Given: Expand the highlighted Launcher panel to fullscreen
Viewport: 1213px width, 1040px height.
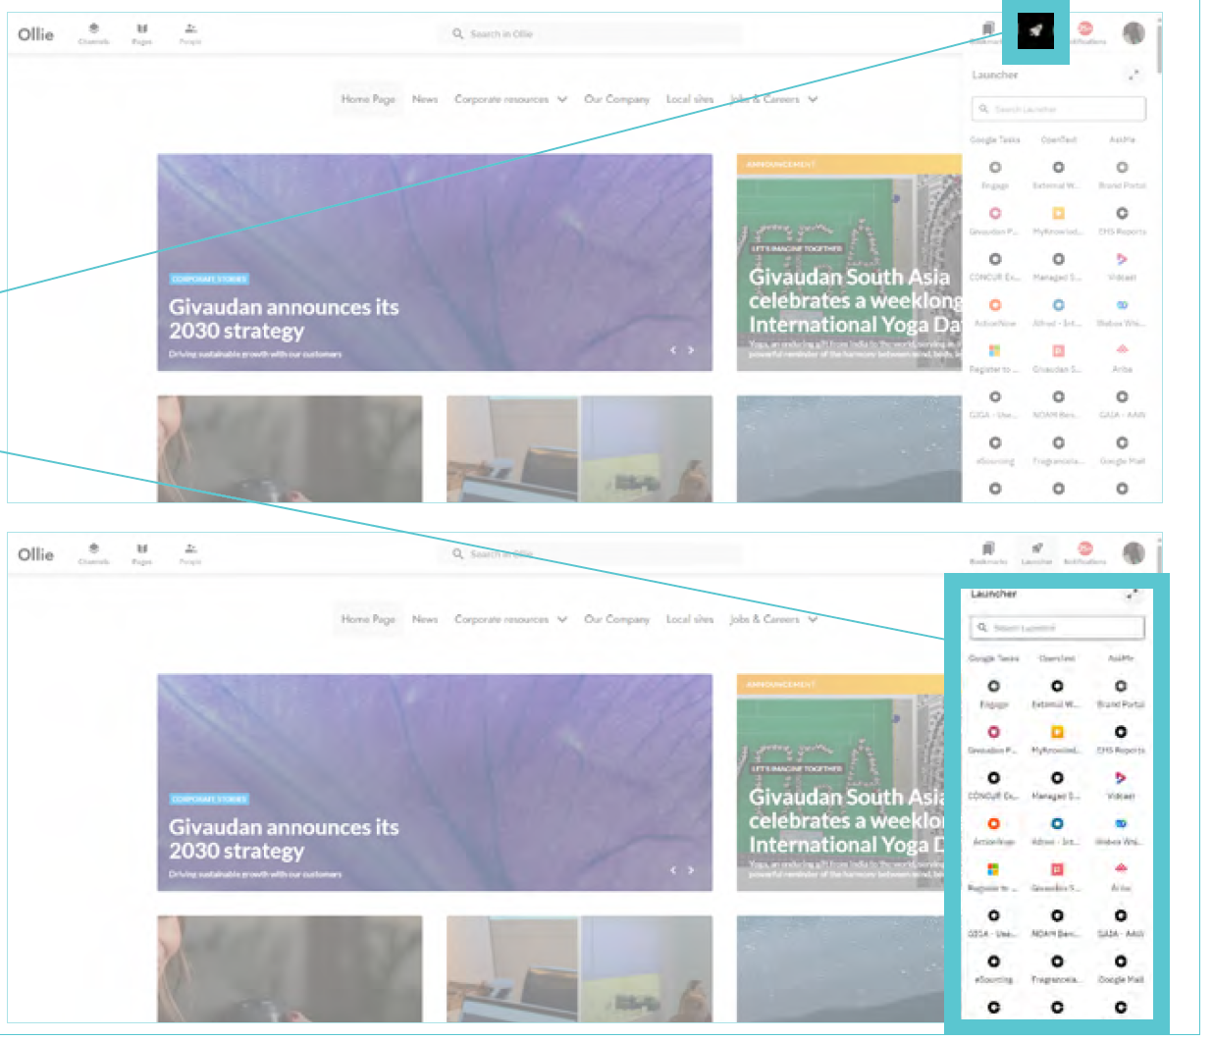Looking at the screenshot, I should click(1133, 595).
